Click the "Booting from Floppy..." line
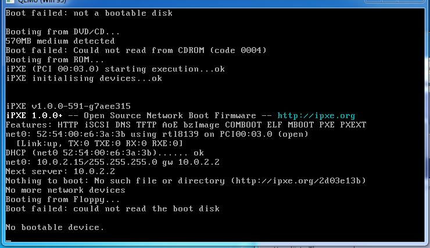The height and width of the screenshot is (248, 430). 63,199
